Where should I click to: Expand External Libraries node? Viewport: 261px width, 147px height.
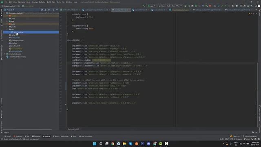(x=5, y=54)
